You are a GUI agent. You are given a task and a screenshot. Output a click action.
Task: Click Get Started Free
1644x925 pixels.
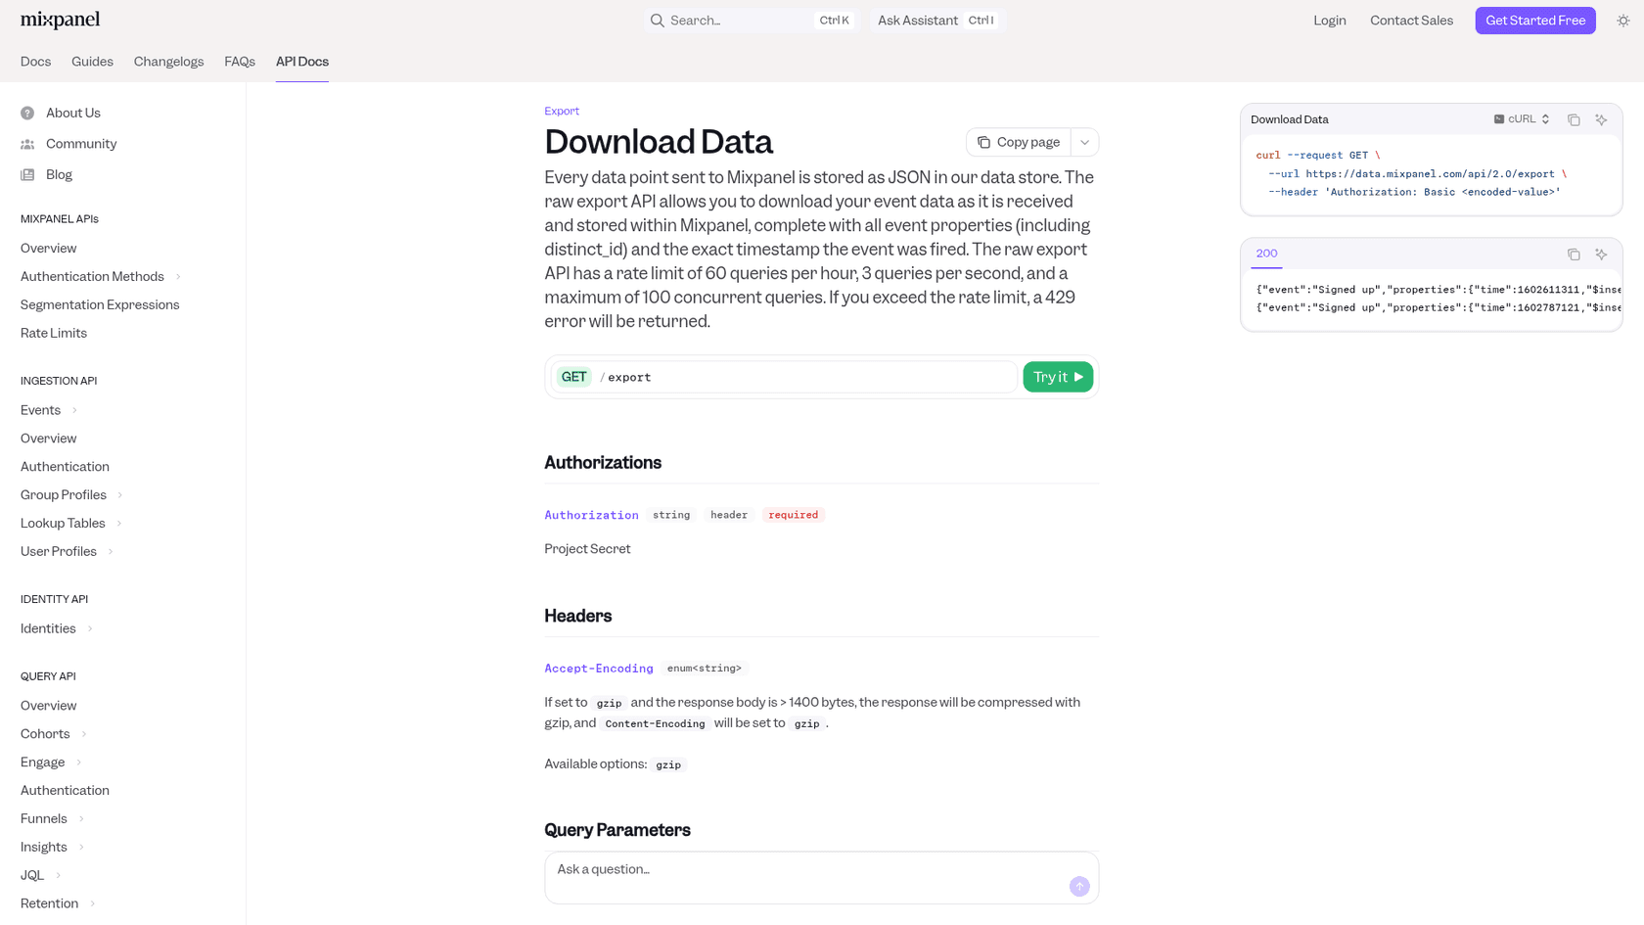(1534, 21)
